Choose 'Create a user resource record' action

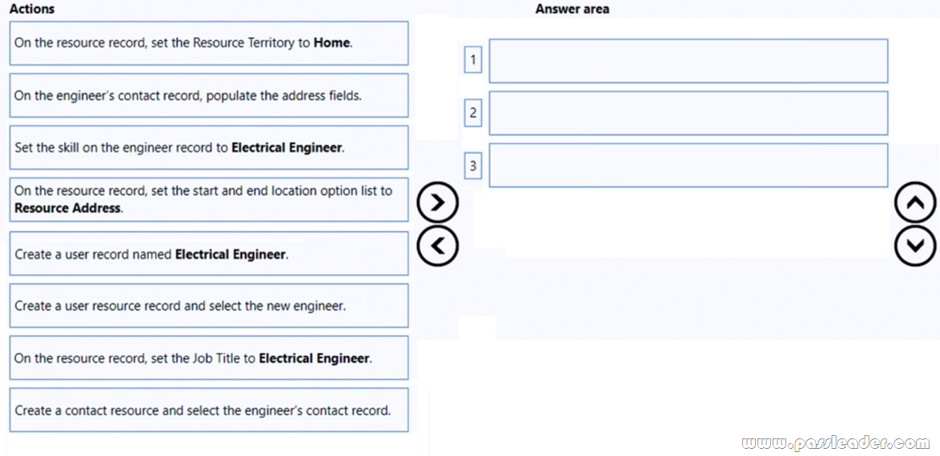pyautogui.click(x=208, y=306)
